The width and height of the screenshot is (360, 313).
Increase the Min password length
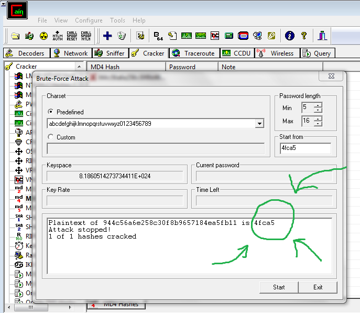point(318,105)
